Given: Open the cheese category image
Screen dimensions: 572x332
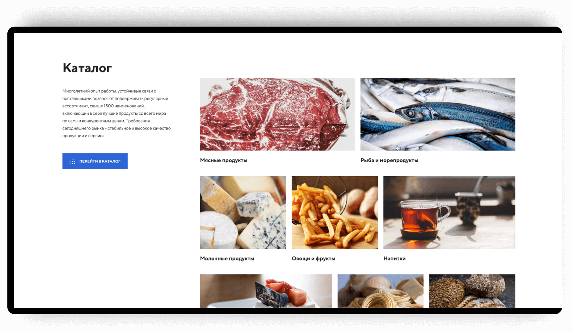Looking at the screenshot, I should [x=243, y=212].
